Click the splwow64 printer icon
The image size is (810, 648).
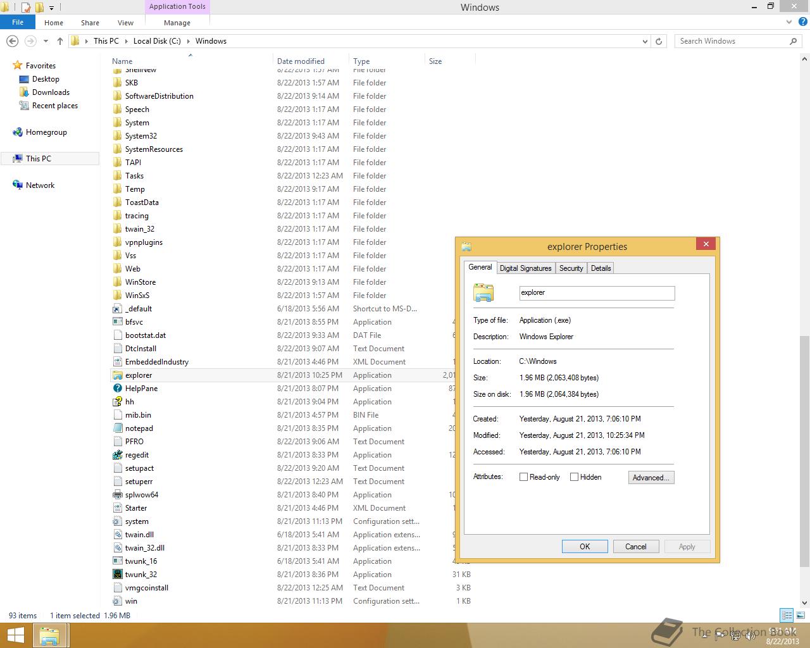point(117,495)
